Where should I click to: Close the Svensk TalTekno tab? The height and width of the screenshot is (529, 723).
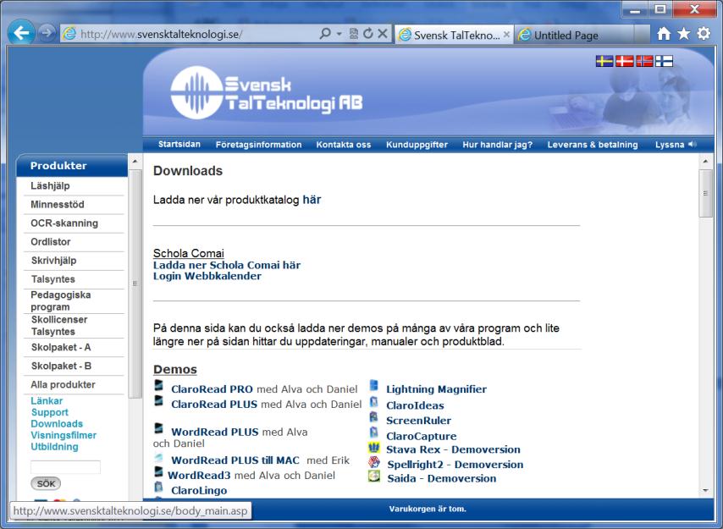point(506,35)
